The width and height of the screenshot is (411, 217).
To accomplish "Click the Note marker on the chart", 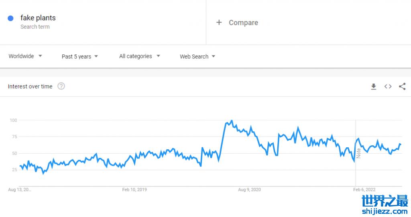I will 359,153.
